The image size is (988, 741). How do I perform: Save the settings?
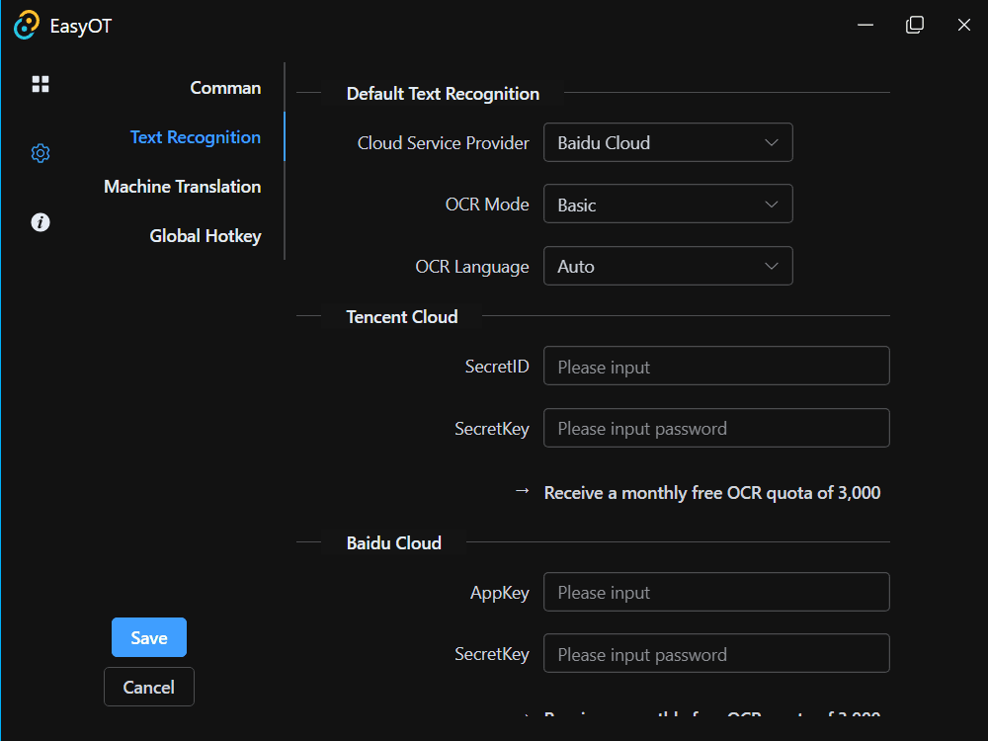(x=149, y=637)
